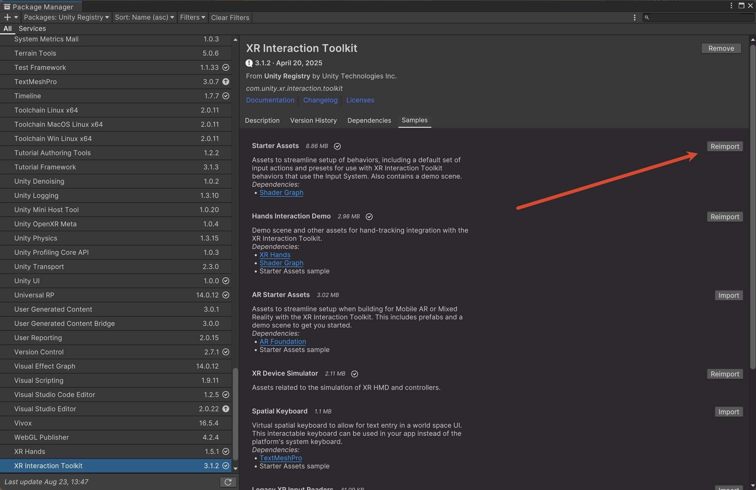
Task: Select the Samples tab
Action: pyautogui.click(x=415, y=120)
